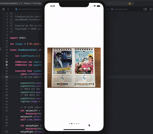Click the yellow warning triangle in the toolbar

coord(130,3)
